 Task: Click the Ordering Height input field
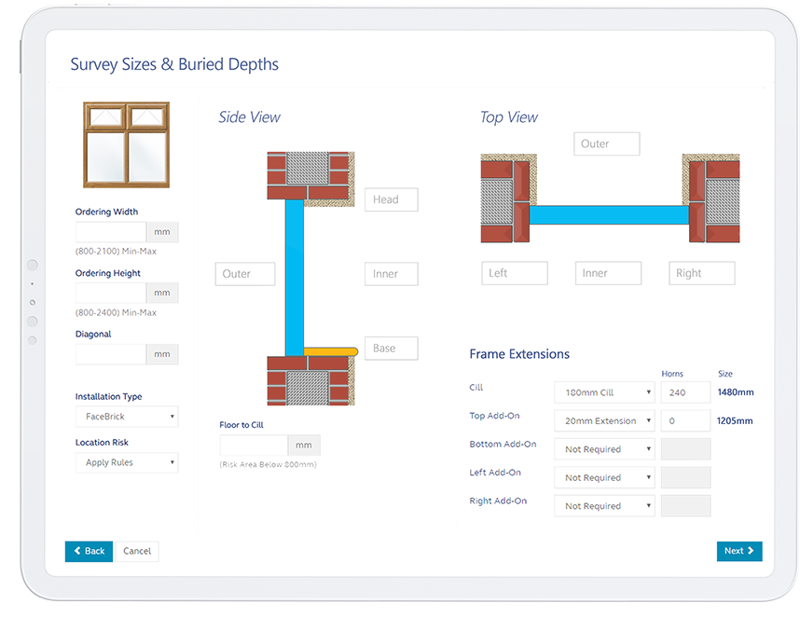point(110,293)
